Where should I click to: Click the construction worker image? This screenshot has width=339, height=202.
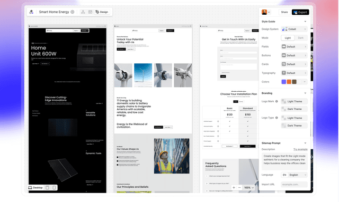pos(172,156)
